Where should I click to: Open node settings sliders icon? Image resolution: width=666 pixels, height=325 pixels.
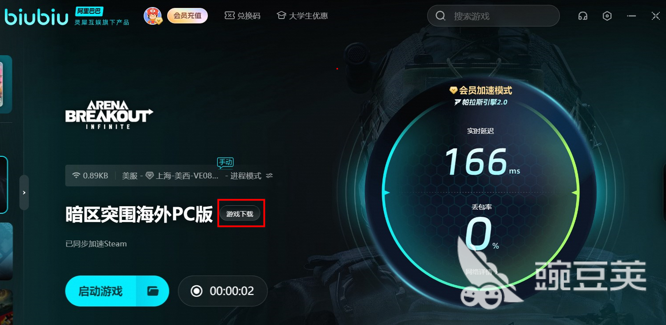(269, 176)
